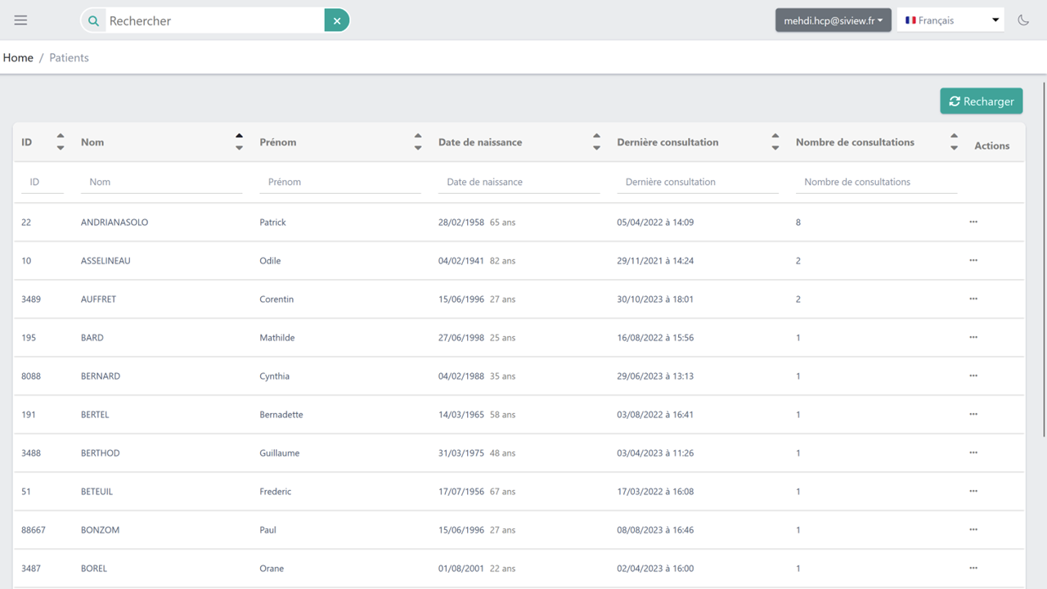The image size is (1047, 589).
Task: Click patient ID 3488
Action: tap(31, 453)
